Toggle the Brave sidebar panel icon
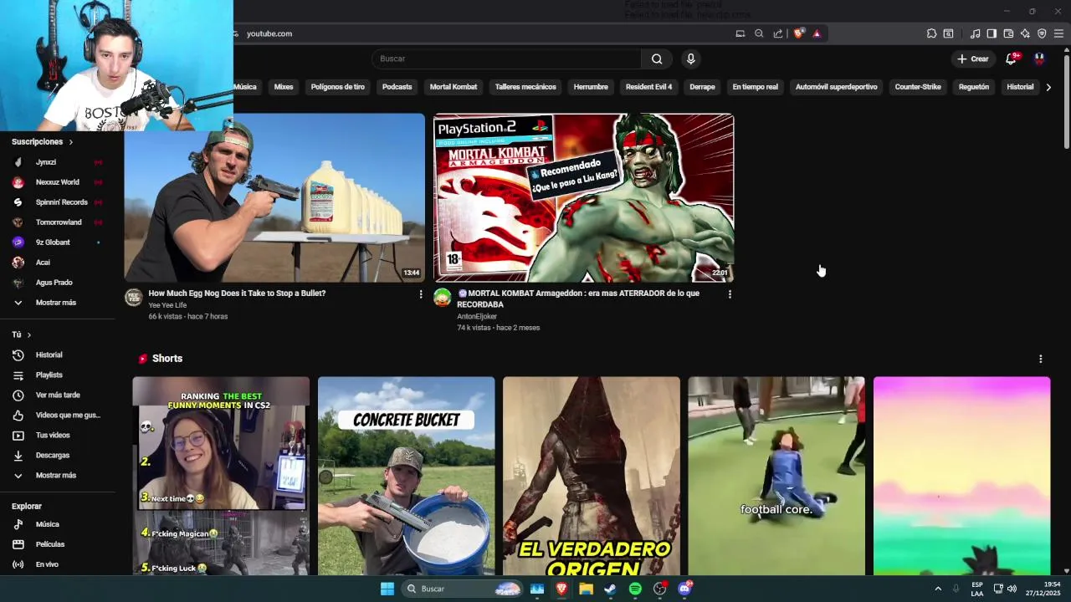The height and width of the screenshot is (602, 1071). point(992,33)
